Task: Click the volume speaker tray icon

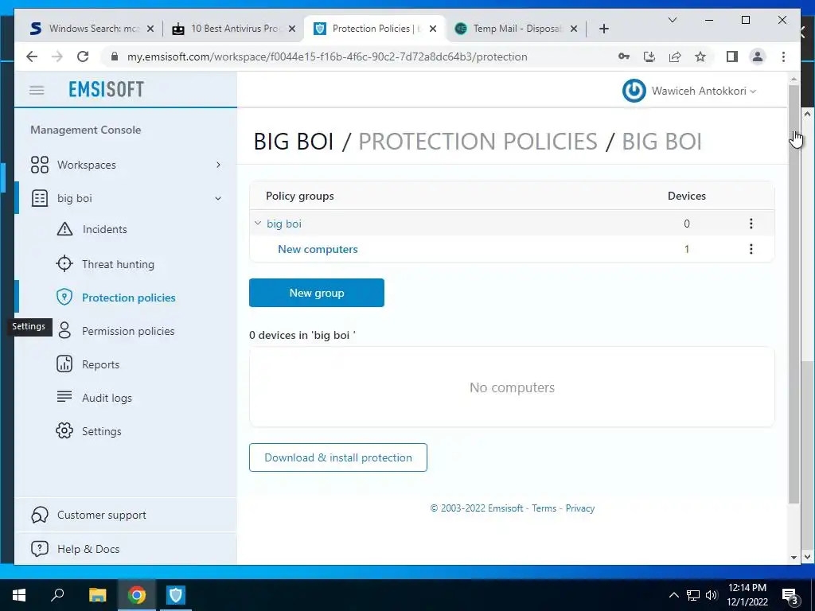Action: [711, 595]
